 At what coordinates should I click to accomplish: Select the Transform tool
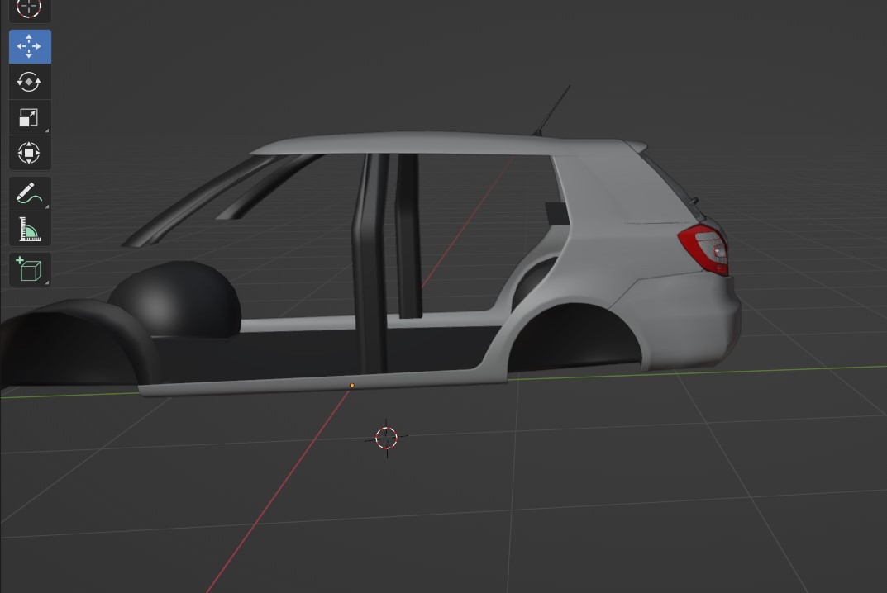click(30, 153)
